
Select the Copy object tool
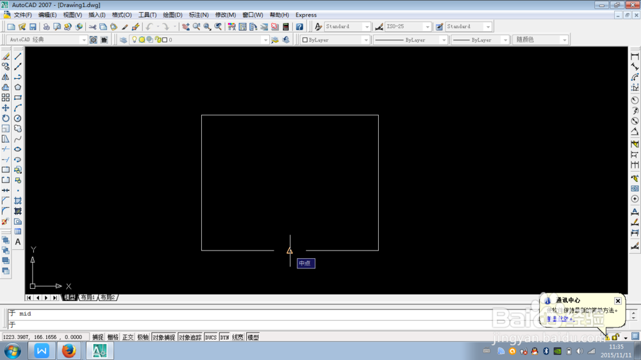(6, 67)
